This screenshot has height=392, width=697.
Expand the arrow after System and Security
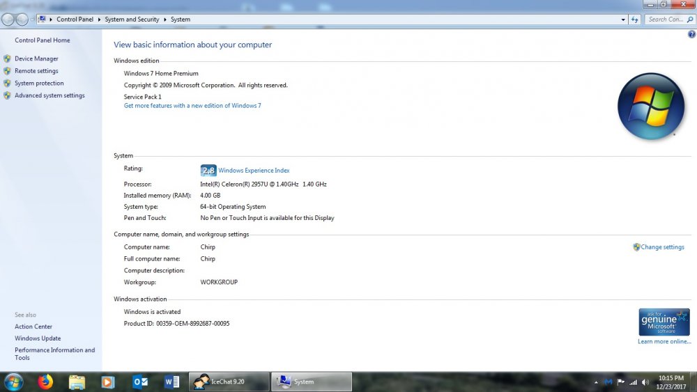point(165,19)
